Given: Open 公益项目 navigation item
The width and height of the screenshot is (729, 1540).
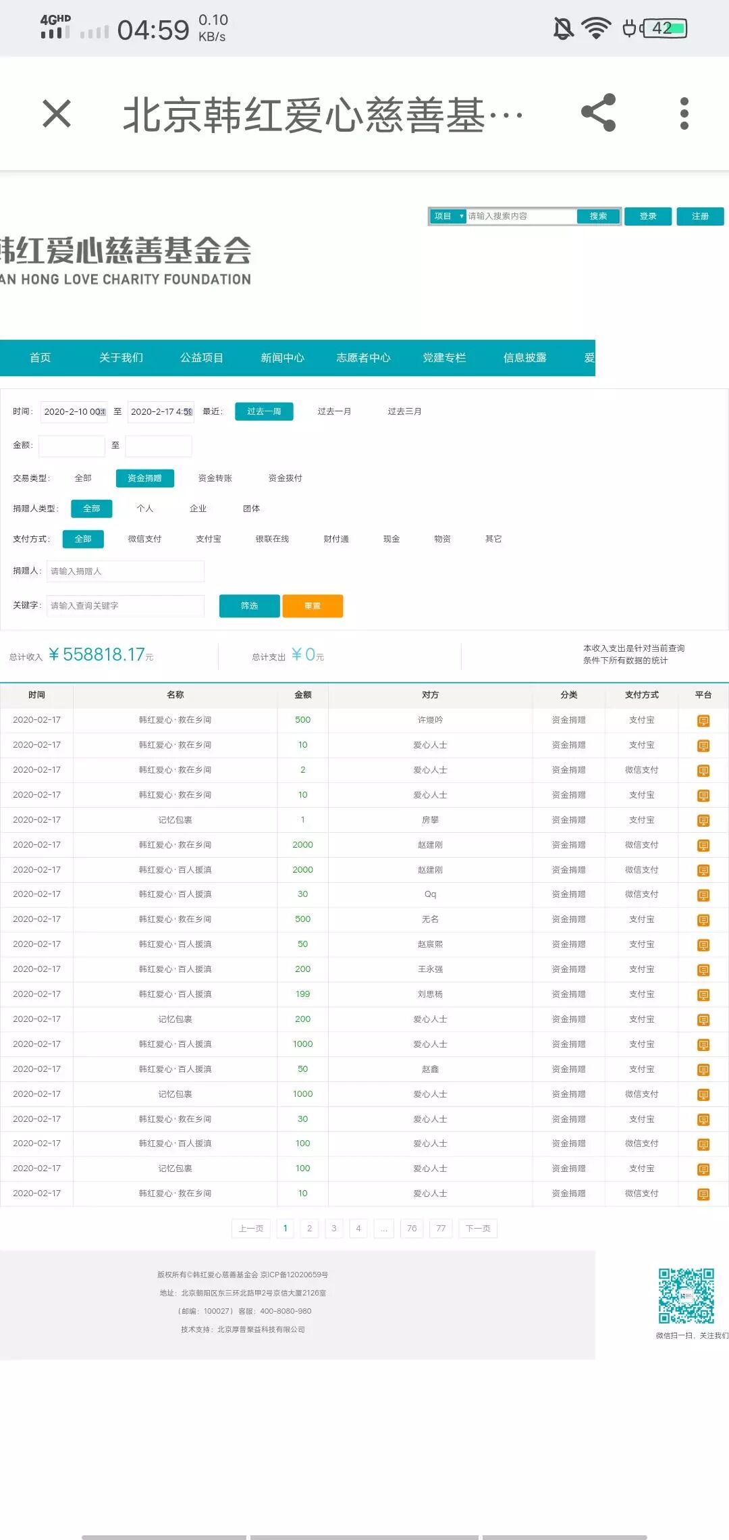Looking at the screenshot, I should [x=202, y=357].
